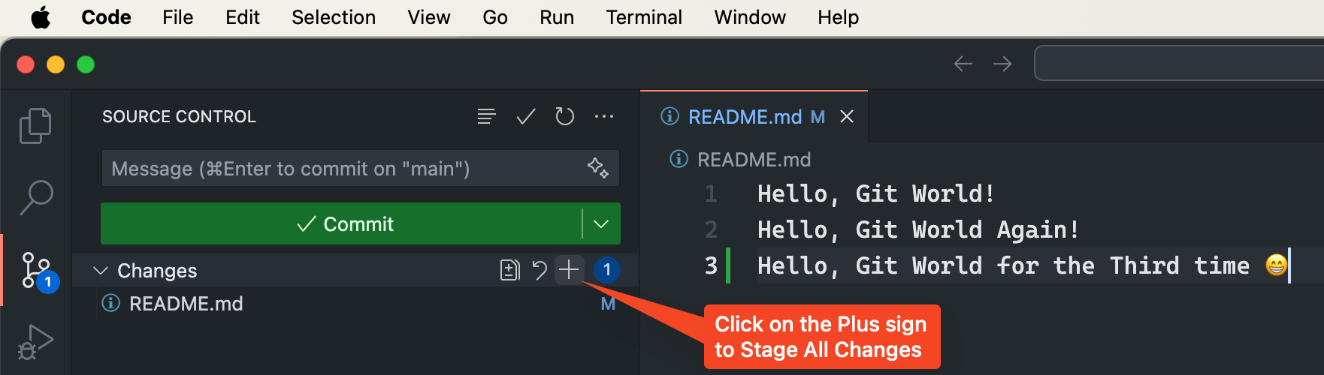Open the Go menu
Screen dimensions: 1324x375
coord(495,17)
